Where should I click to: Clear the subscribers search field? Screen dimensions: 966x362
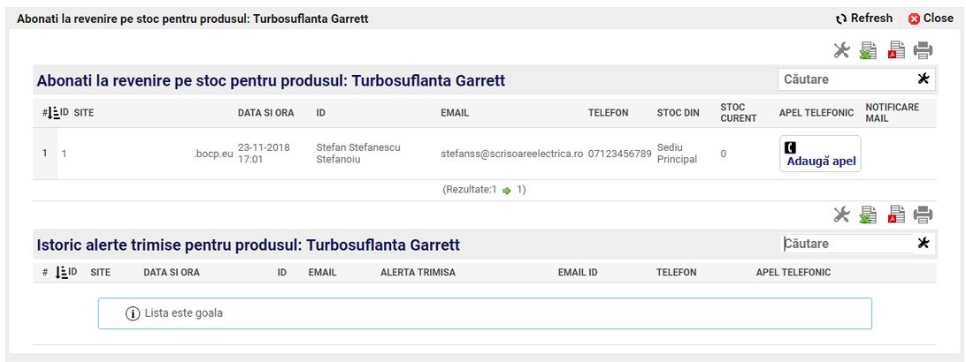(x=924, y=79)
